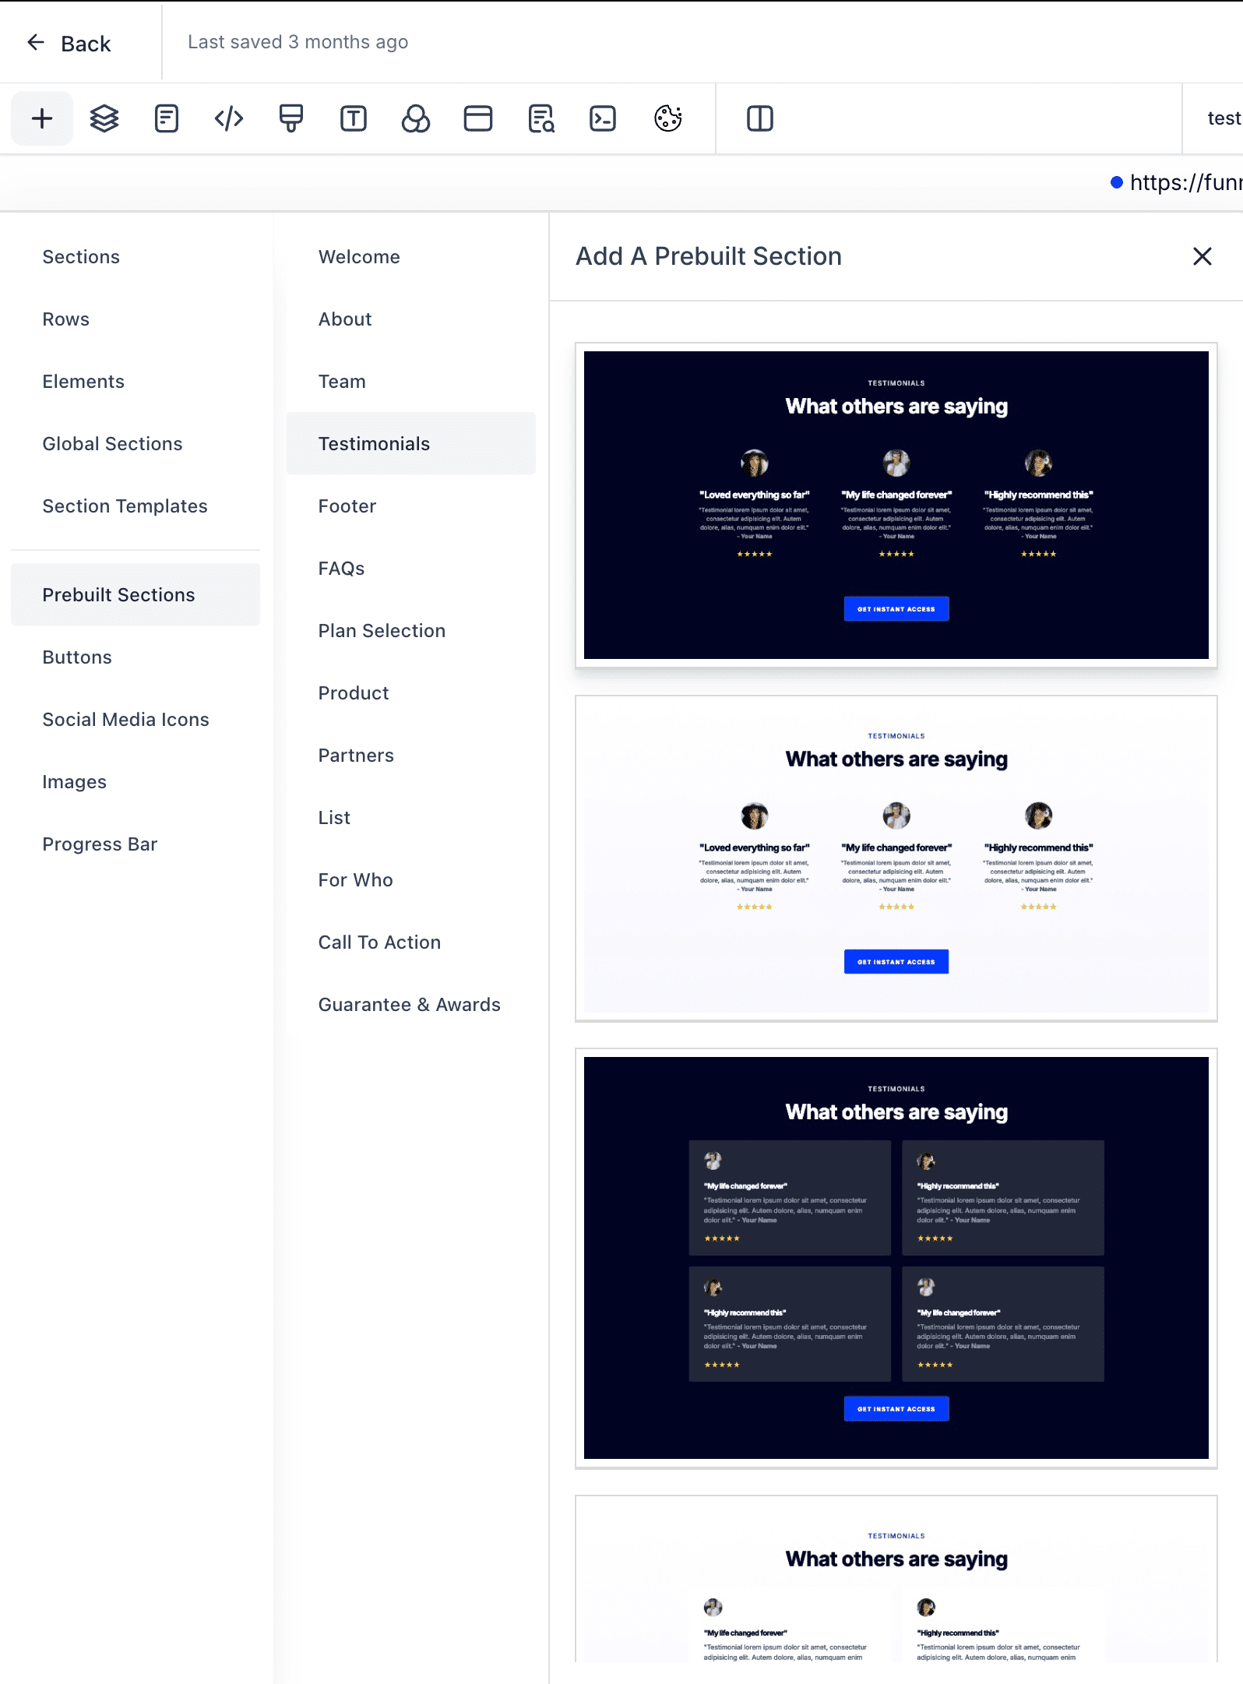
Task: Select the FAQs prebuilt category
Action: click(411, 569)
